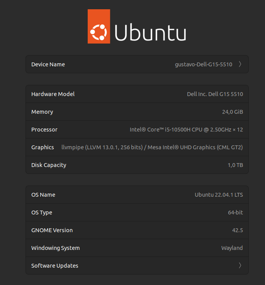The width and height of the screenshot is (265, 285).
Task: Select the llvmpipe graphics value text
Action: (x=152, y=147)
